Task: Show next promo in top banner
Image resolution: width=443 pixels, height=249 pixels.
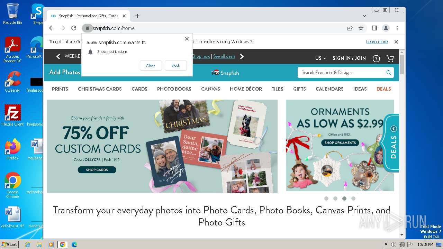Action: (x=242, y=56)
